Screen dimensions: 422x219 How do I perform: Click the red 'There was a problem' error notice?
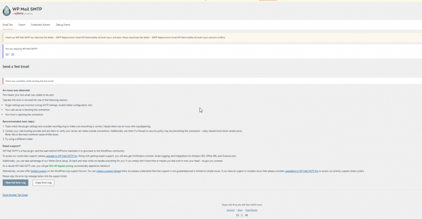pyautogui.click(x=212, y=81)
